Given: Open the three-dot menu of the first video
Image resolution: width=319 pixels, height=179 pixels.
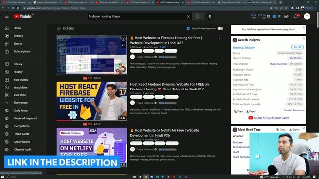Looking at the screenshot, I should pyautogui.click(x=219, y=37).
